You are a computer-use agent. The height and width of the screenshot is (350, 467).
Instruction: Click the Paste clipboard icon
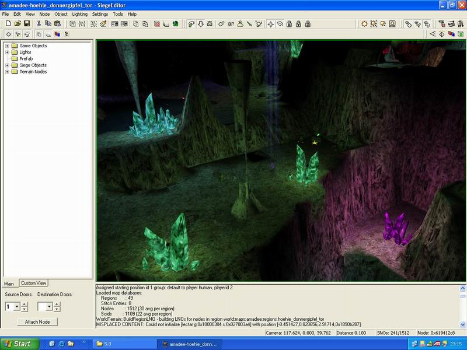click(x=57, y=24)
